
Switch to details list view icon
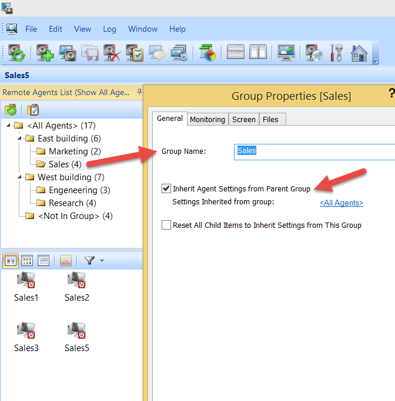click(43, 261)
